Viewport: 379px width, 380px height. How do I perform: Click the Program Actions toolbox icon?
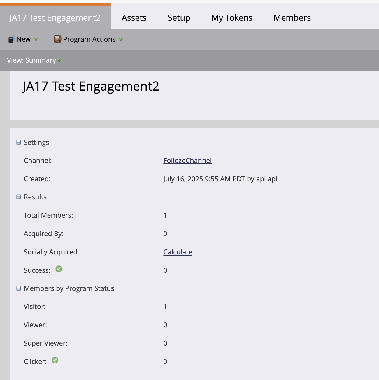[57, 39]
